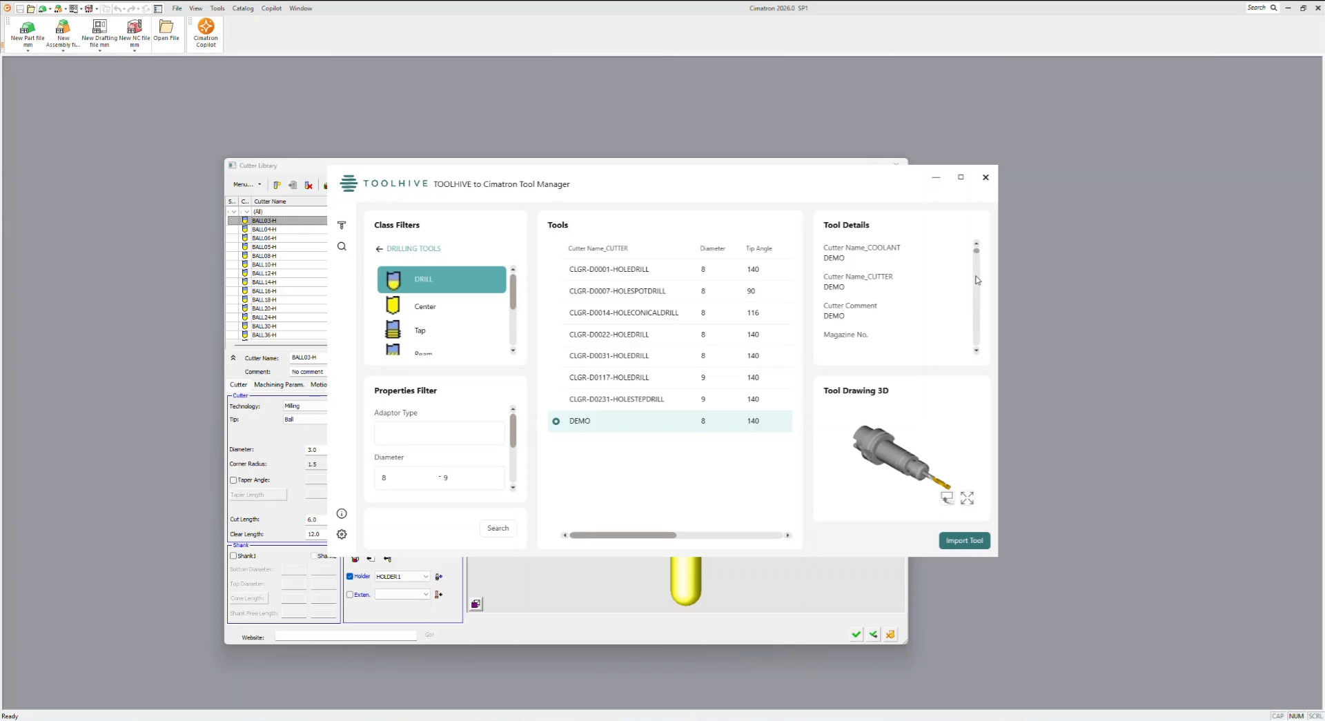1325x721 pixels.
Task: Select the DEMO tool radio button
Action: (x=556, y=421)
